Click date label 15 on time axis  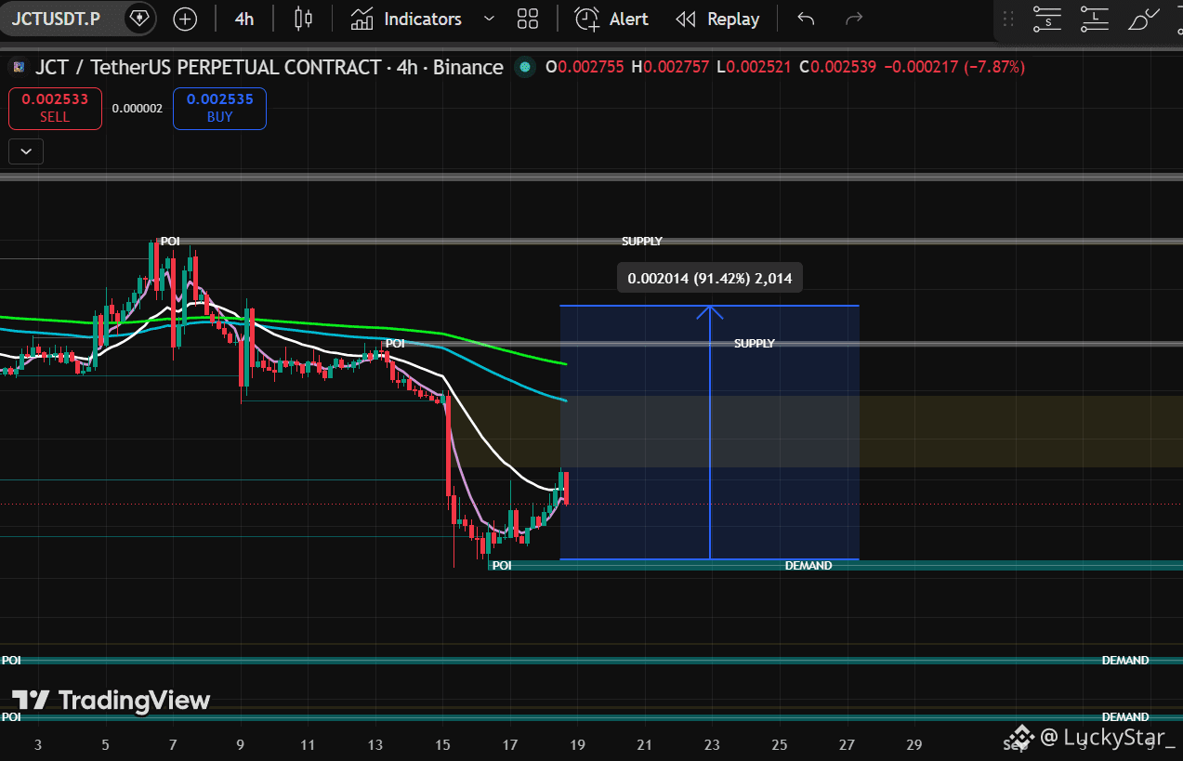tap(442, 744)
